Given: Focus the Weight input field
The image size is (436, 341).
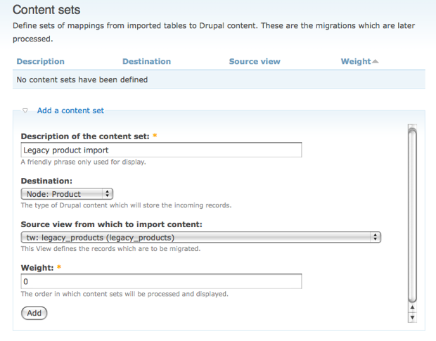Looking at the screenshot, I should coord(161,281).
